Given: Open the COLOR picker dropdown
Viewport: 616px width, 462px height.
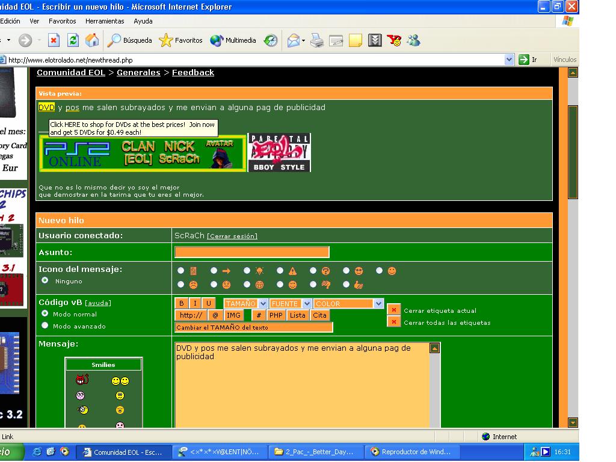Looking at the screenshot, I should pos(348,304).
